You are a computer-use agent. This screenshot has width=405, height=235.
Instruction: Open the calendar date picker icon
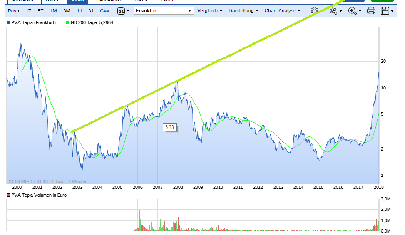[121, 11]
